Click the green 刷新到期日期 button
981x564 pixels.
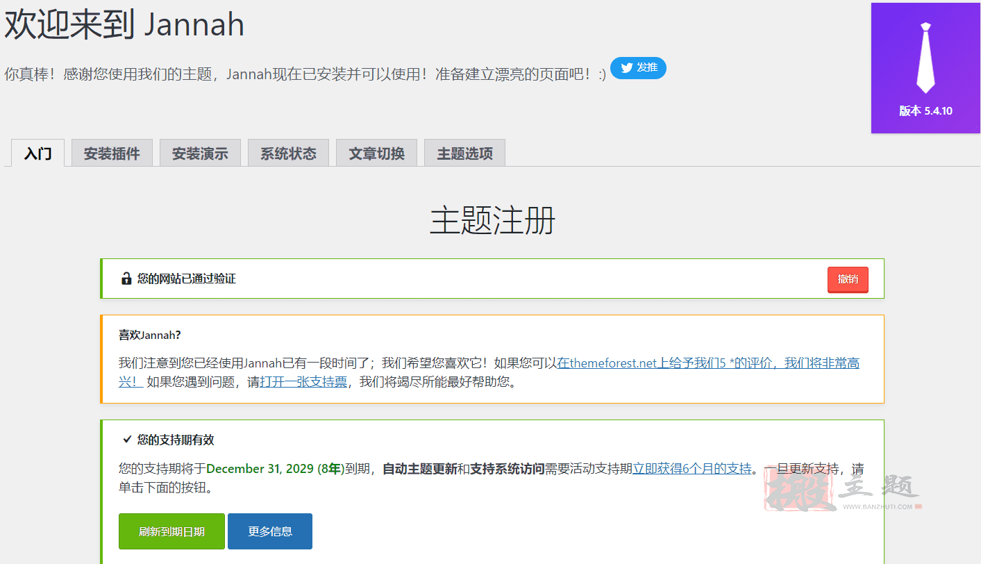pos(171,531)
